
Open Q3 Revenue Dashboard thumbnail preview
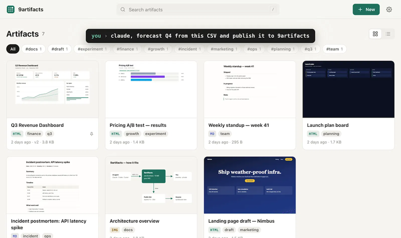(x=52, y=89)
